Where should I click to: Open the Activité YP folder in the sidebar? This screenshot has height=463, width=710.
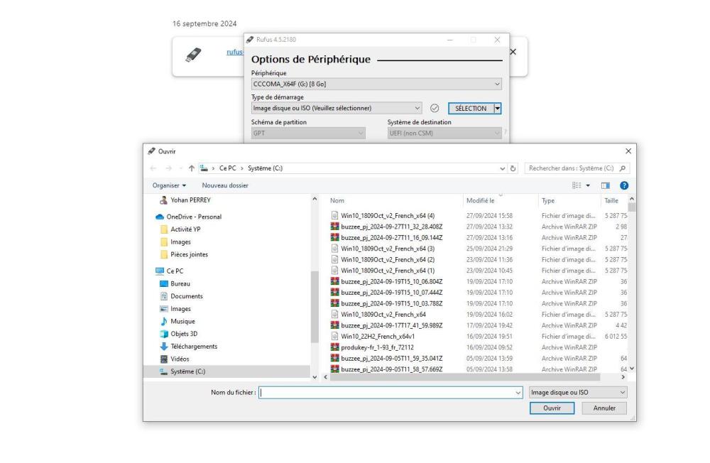point(185,229)
